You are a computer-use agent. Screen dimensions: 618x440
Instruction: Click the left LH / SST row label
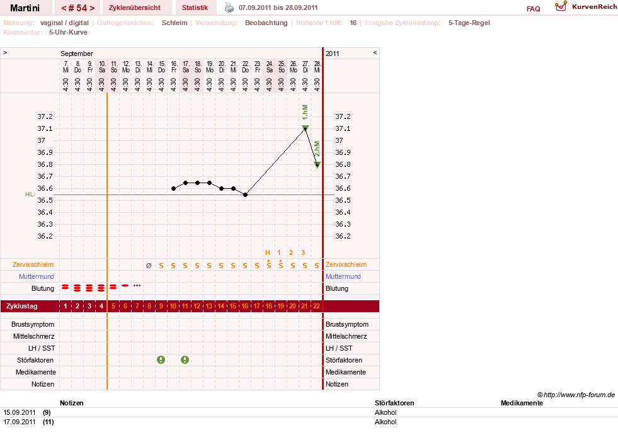click(x=42, y=348)
